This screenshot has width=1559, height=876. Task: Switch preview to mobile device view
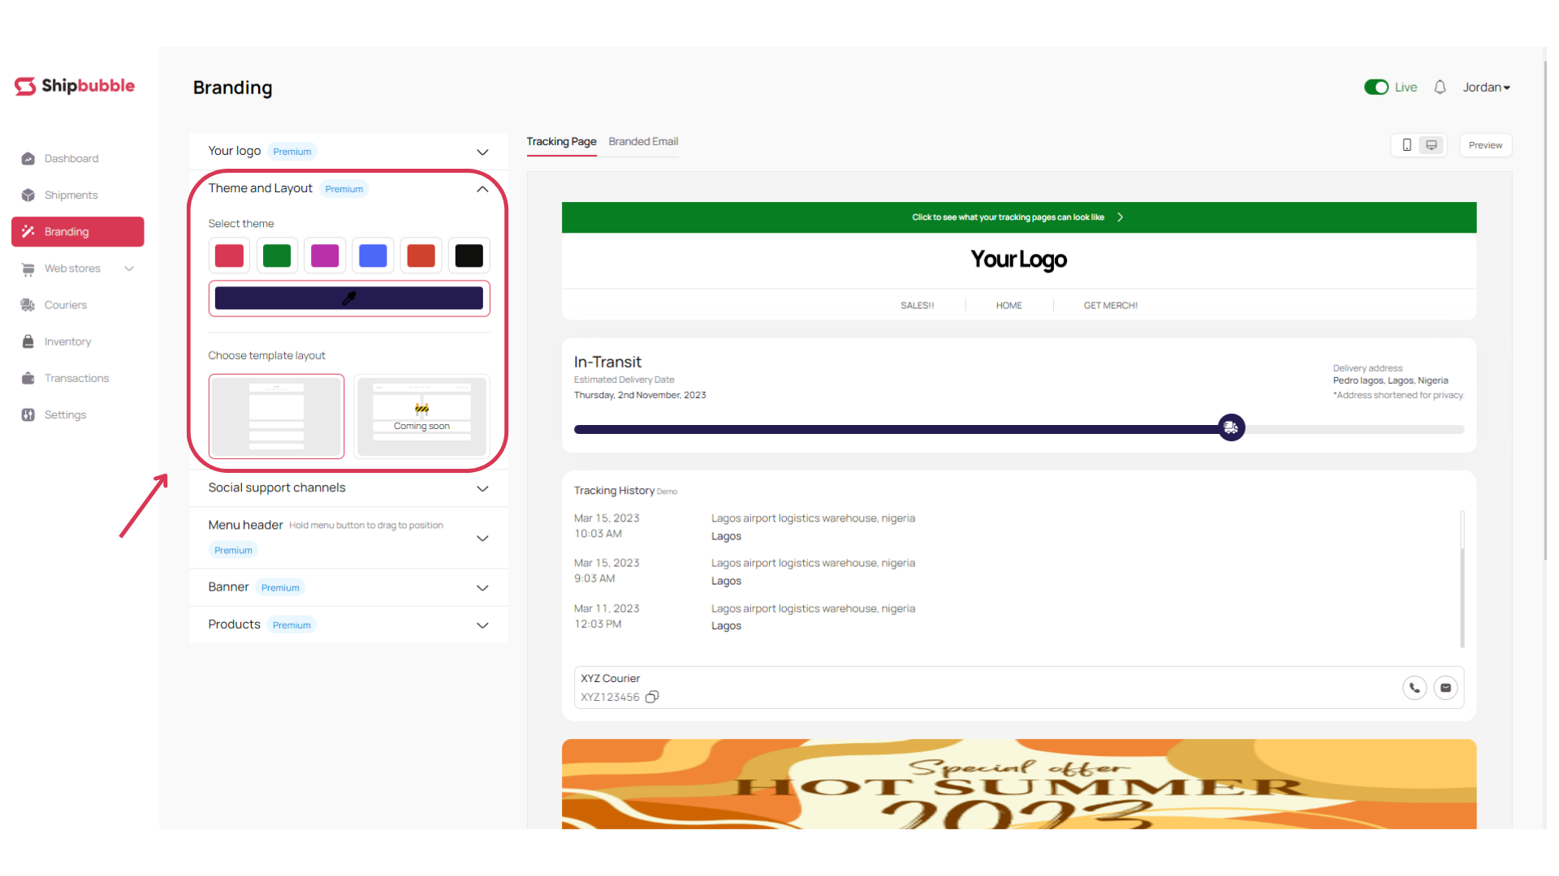click(1406, 145)
